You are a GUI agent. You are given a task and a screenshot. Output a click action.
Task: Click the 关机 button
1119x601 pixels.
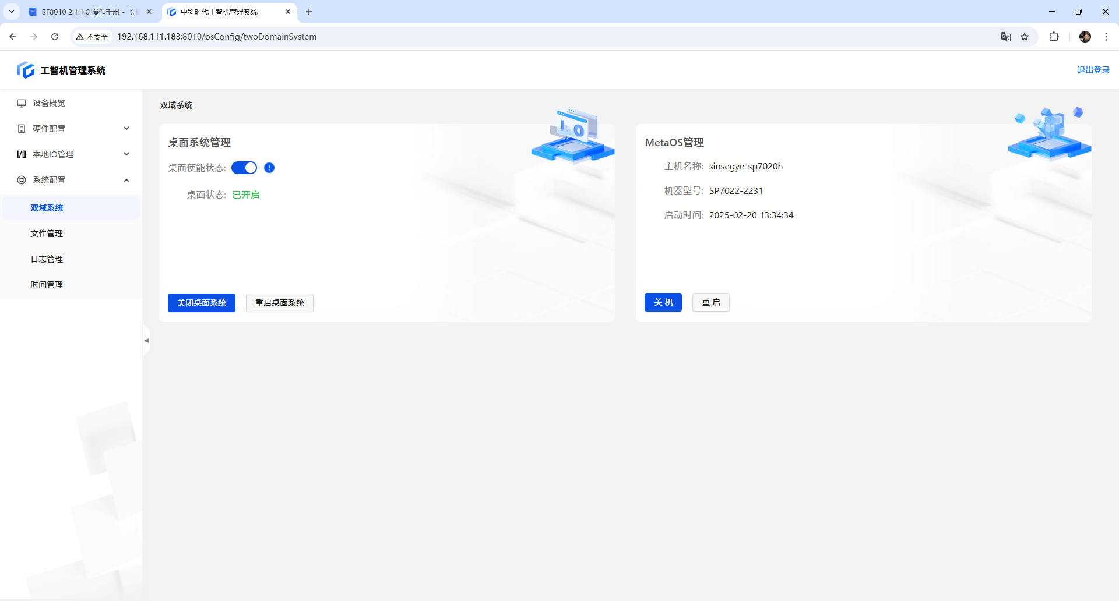pyautogui.click(x=663, y=302)
